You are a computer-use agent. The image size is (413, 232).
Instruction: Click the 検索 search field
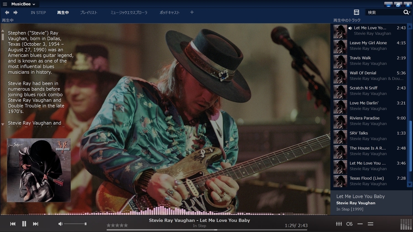coord(383,12)
